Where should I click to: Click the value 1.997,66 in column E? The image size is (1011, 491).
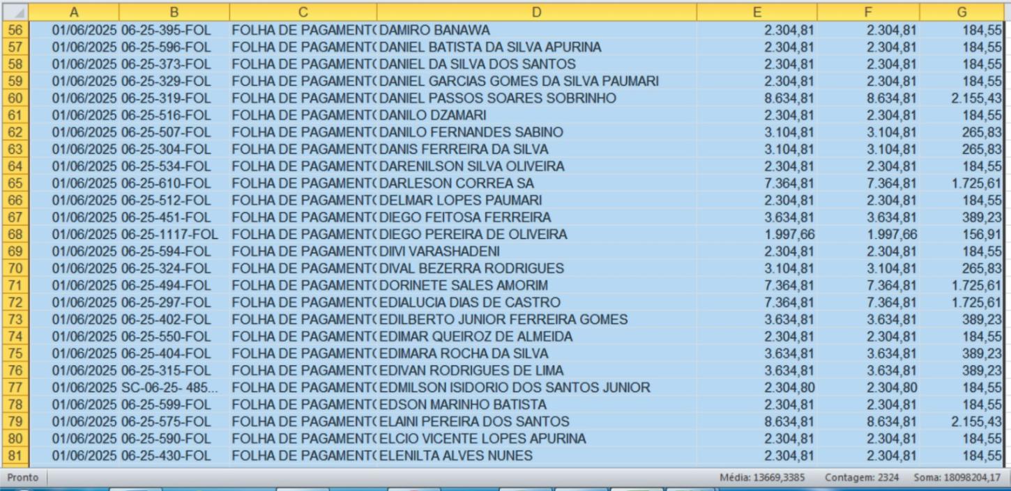pyautogui.click(x=789, y=235)
